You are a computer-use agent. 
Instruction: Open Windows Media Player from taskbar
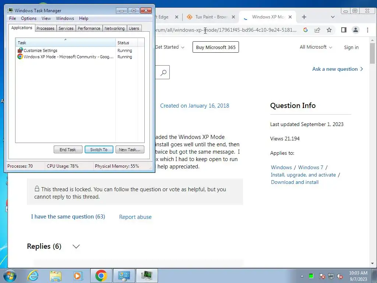tap(78, 276)
